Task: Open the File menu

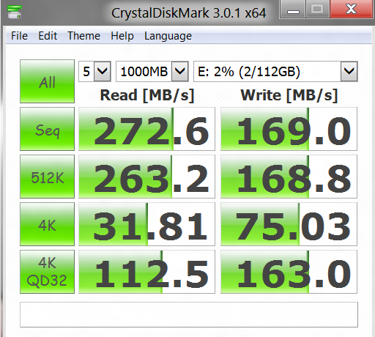Action: 19,36
